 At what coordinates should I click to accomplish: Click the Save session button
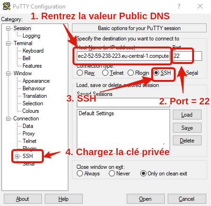187,128
